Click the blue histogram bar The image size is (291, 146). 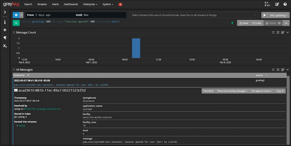click(x=136, y=48)
